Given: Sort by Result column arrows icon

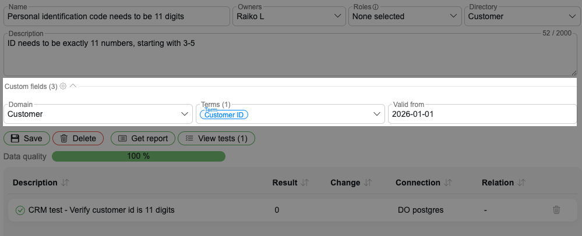Looking at the screenshot, I should coord(305,183).
